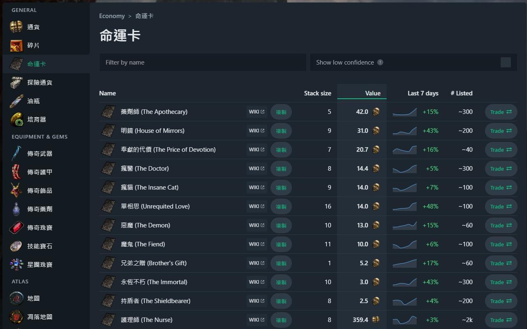
Task: Open the 通貨 currency icon in sidebar
Action: pos(16,27)
